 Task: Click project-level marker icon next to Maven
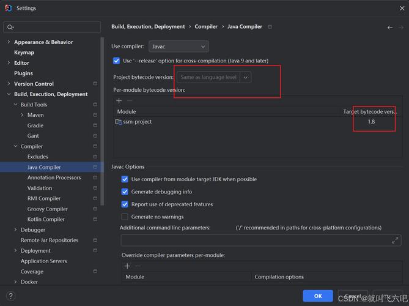coord(95,115)
